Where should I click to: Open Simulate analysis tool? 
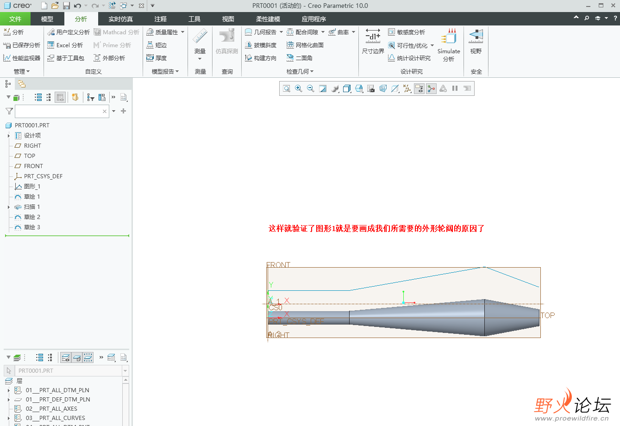pos(449,44)
